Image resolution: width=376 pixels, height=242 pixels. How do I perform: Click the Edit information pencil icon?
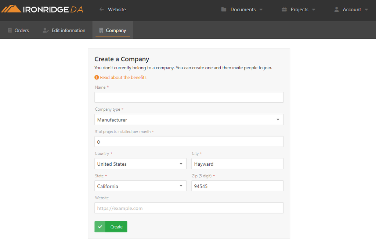coord(46,30)
